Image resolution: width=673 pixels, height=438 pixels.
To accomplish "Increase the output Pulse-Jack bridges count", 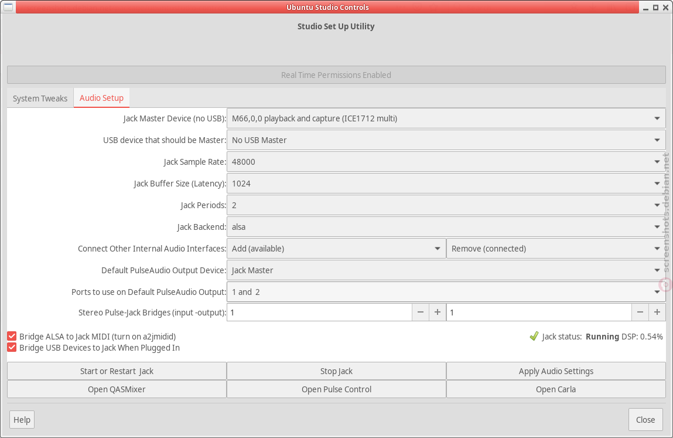I will pos(657,313).
